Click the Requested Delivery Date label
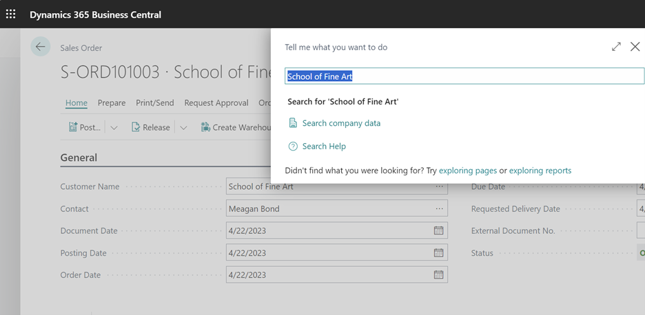 (515, 208)
